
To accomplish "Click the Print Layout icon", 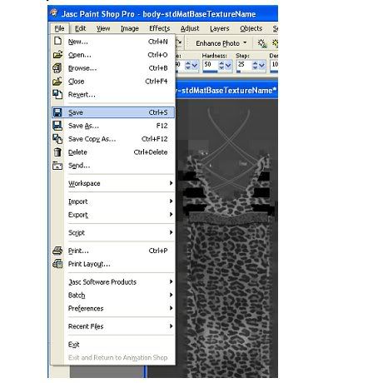I will click(x=57, y=264).
